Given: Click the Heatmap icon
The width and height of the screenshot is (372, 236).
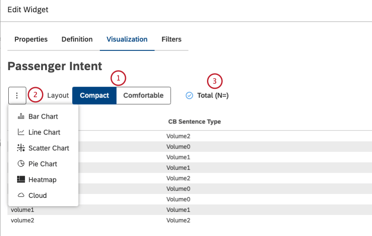Looking at the screenshot, I should (21, 180).
